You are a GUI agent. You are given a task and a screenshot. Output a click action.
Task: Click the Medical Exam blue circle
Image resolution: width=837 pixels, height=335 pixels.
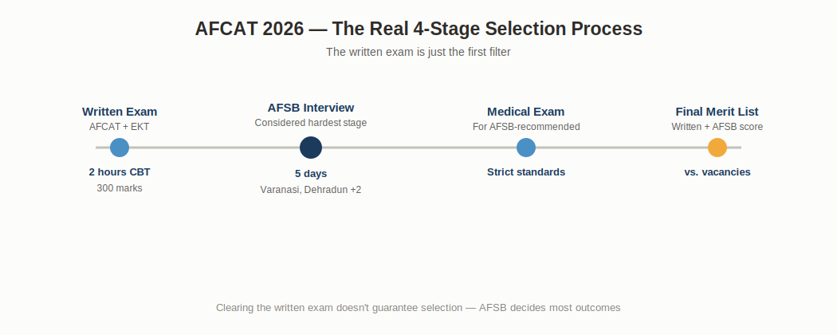(526, 148)
